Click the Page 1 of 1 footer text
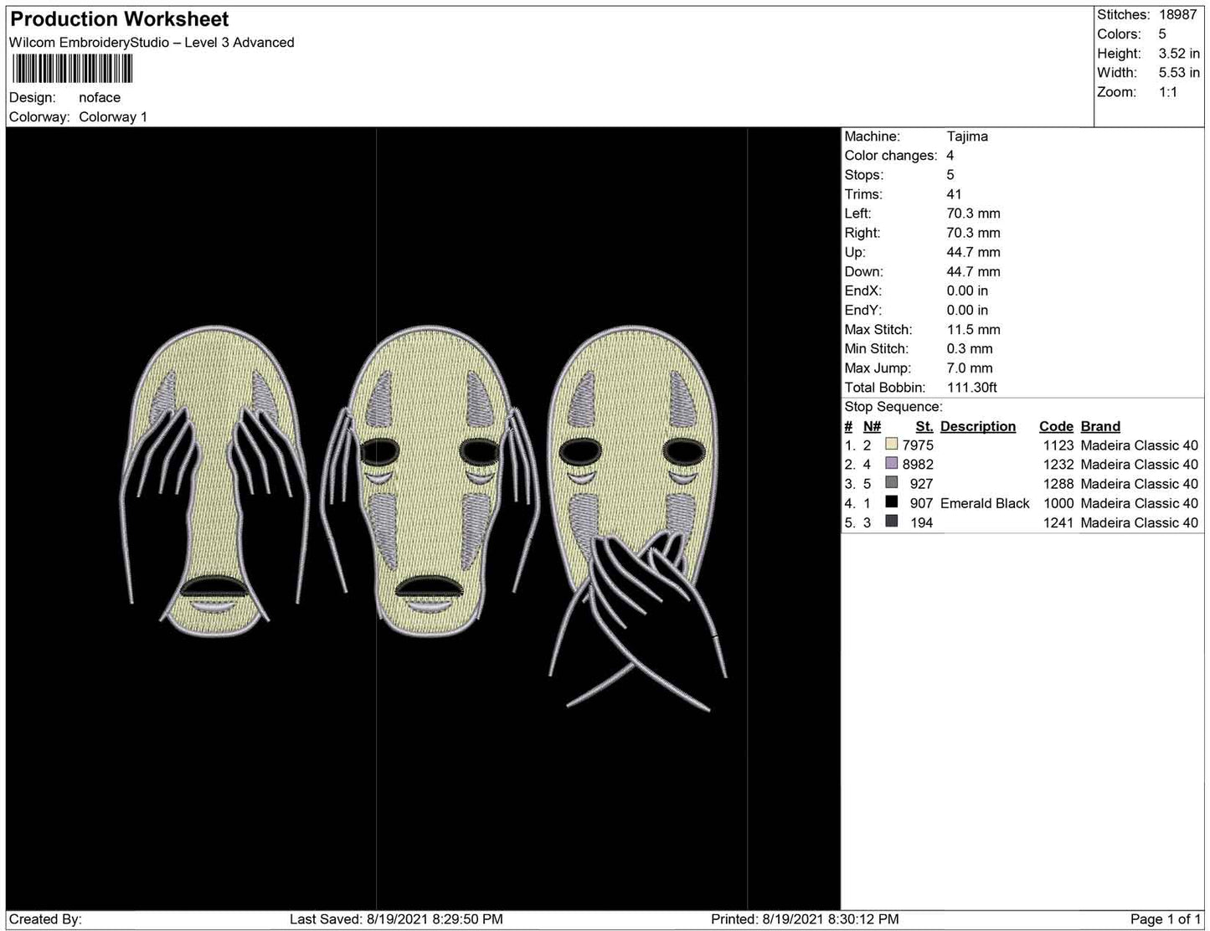Viewport: 1210px width, 931px height. point(1164,919)
